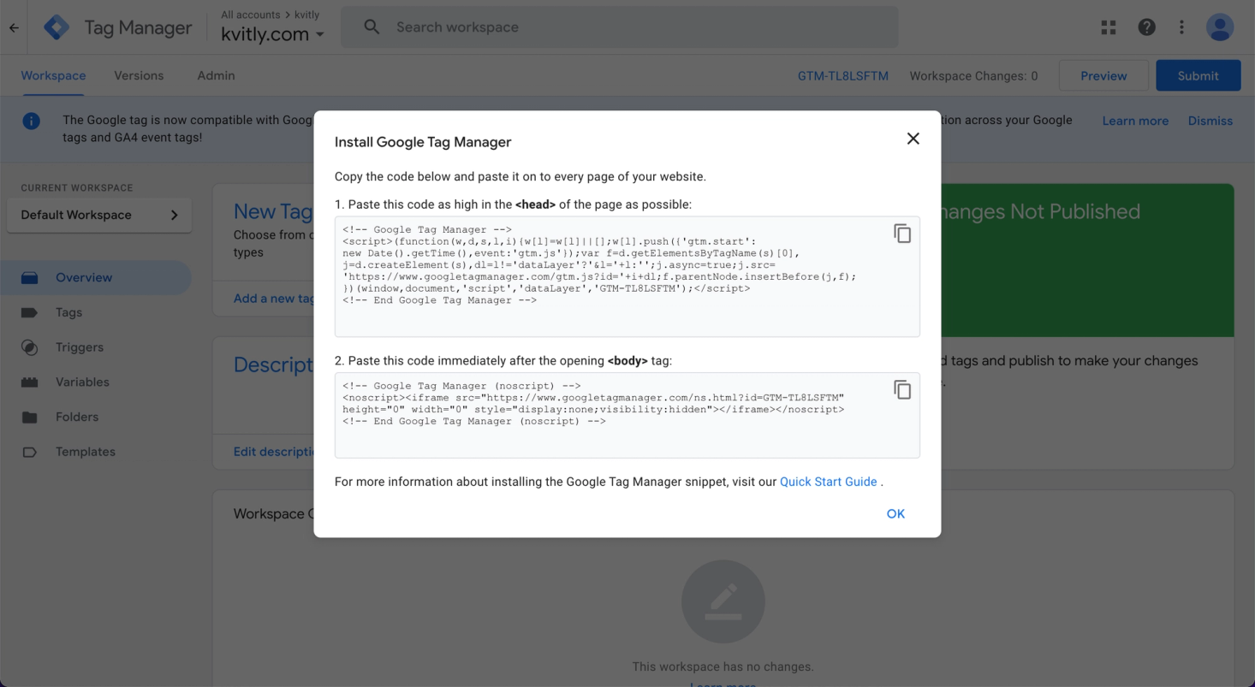Switch to the Workspace tab
This screenshot has width=1255, height=687.
(x=53, y=75)
